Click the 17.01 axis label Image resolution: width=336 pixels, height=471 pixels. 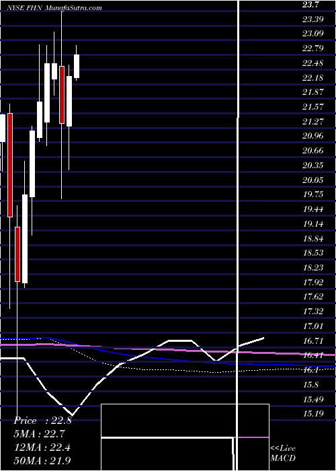pyautogui.click(x=313, y=326)
